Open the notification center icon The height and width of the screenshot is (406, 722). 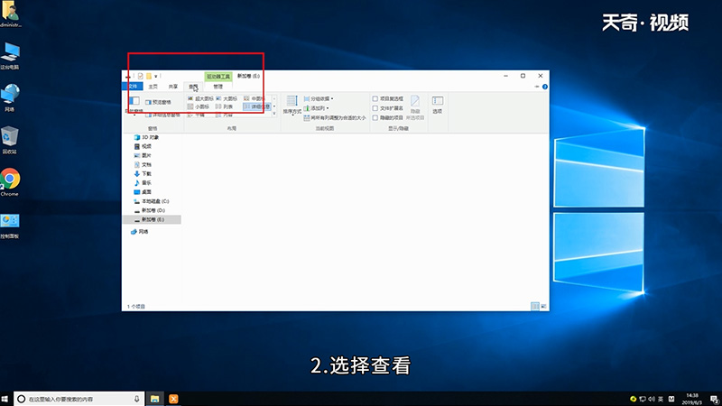(714, 399)
